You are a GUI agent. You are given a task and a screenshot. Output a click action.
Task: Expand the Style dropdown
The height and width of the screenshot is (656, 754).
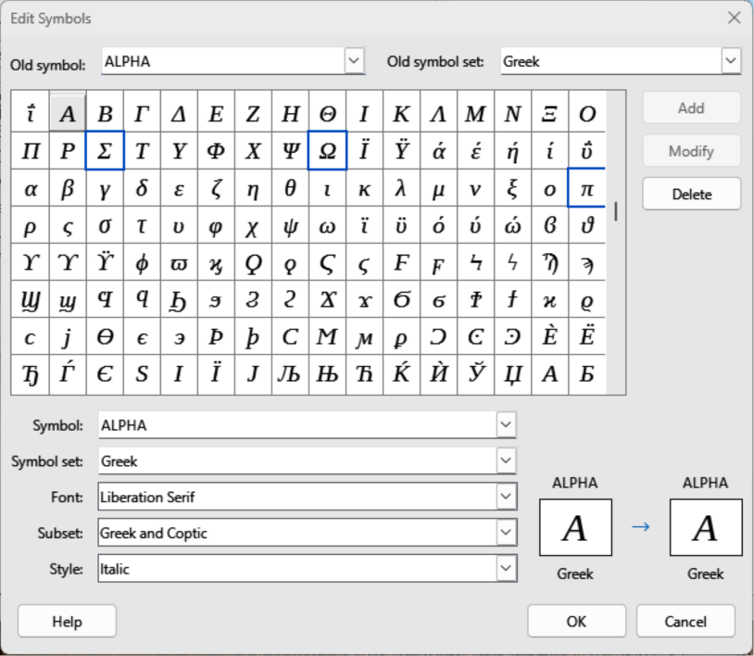506,569
